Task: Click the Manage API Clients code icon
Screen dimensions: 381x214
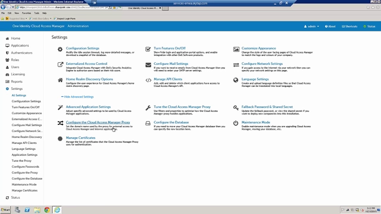Action: tap(148, 80)
